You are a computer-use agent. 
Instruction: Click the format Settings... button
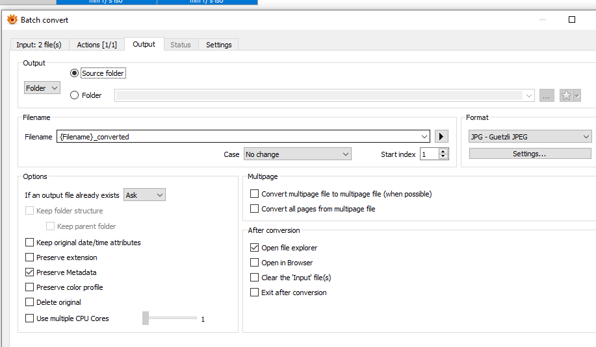click(530, 154)
